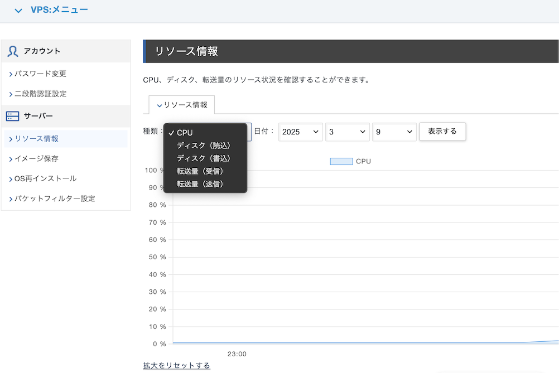Collapse the VPS:メニュー chevron
This screenshot has width=559, height=373.
click(18, 11)
